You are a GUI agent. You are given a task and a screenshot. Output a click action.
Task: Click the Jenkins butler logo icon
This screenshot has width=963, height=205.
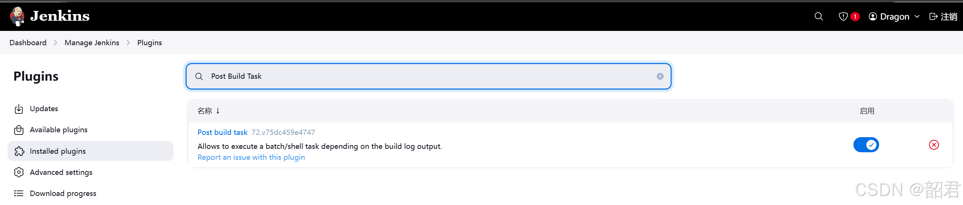(x=17, y=16)
